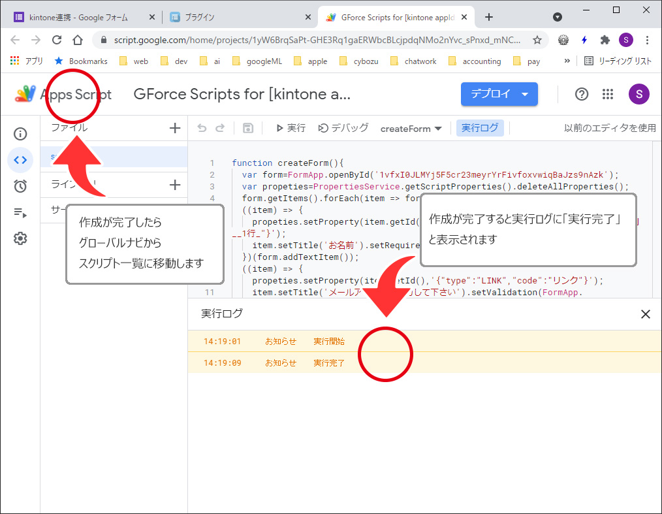Save project with the floppy disk icon

[x=247, y=128]
